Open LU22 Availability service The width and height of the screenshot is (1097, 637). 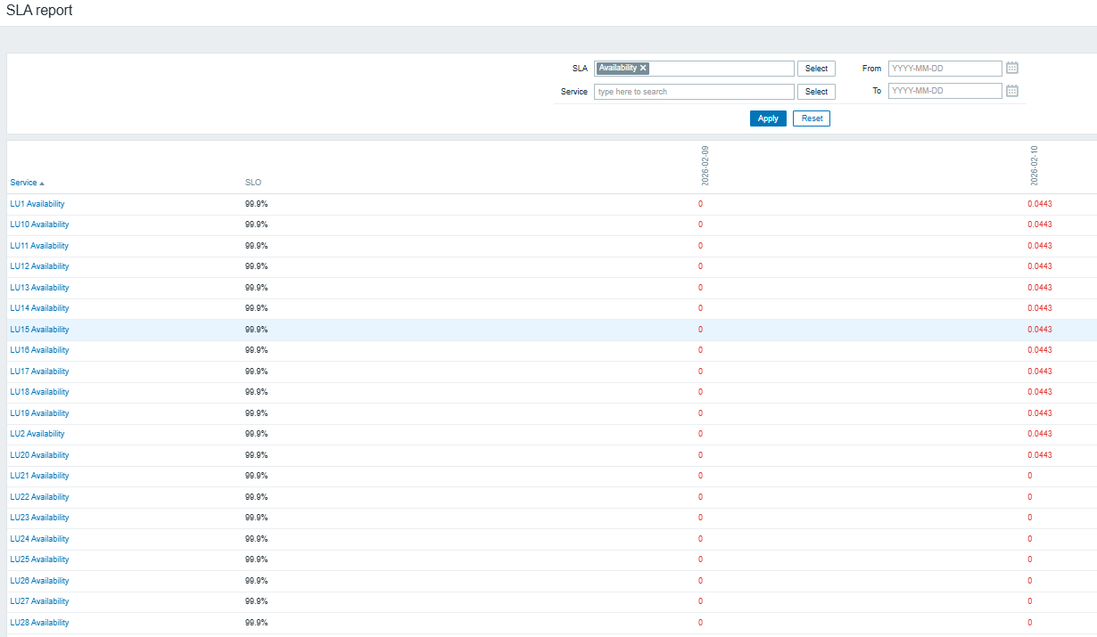[39, 497]
